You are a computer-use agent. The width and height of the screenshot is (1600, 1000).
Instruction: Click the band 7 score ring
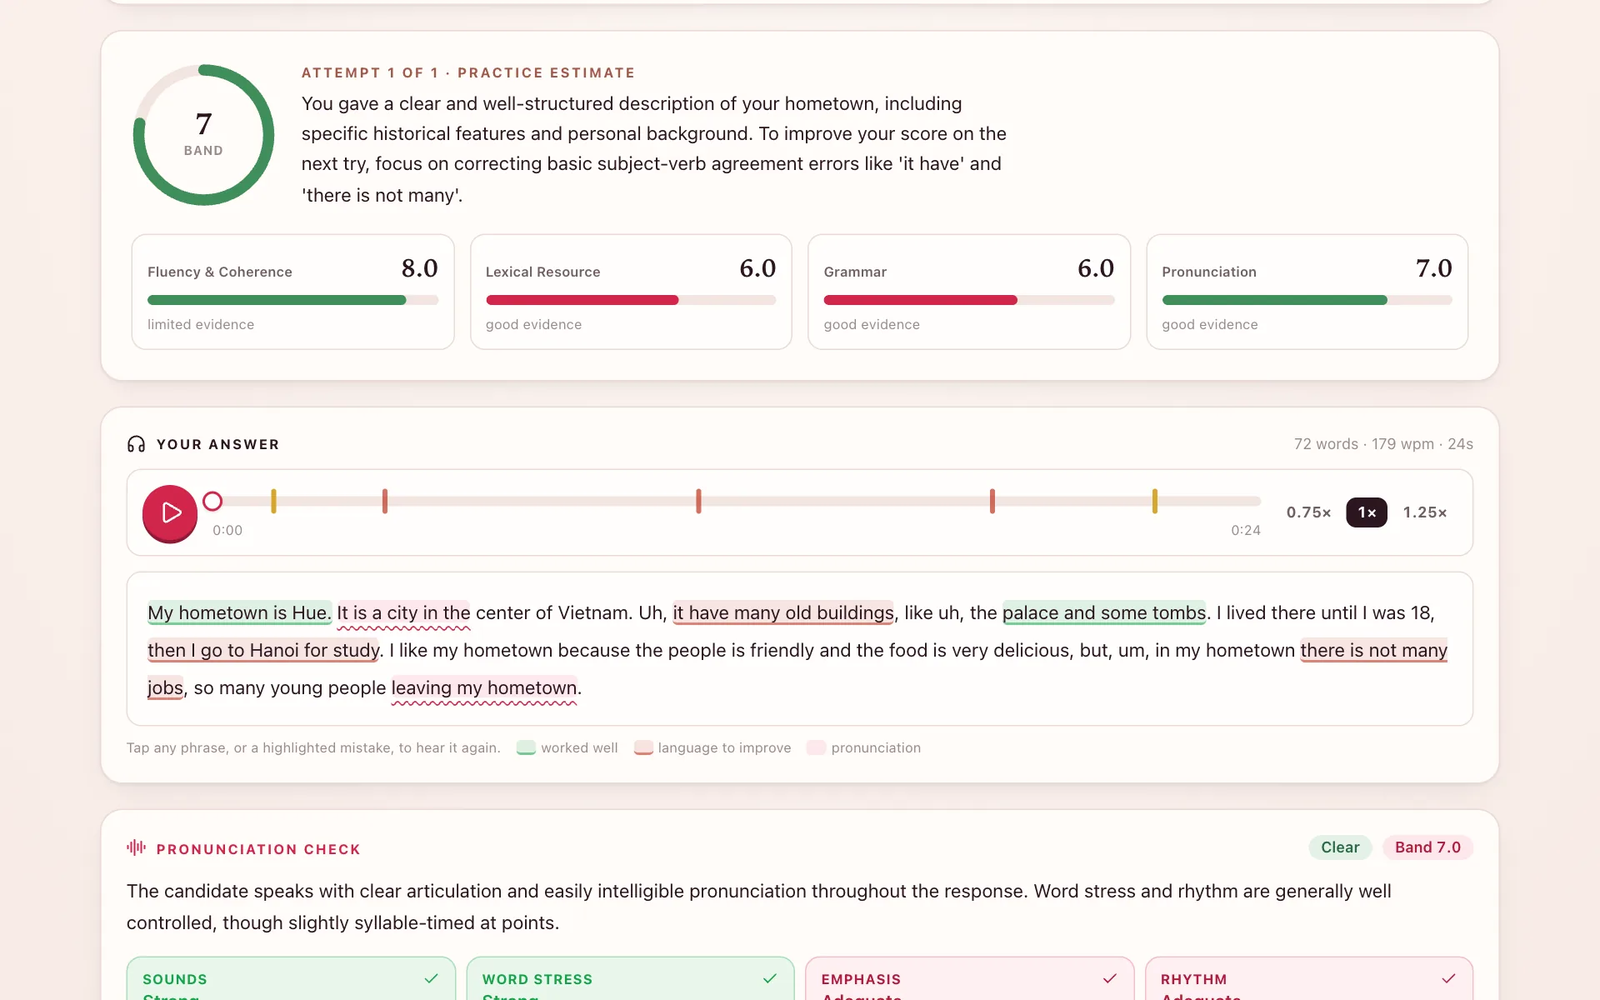click(x=203, y=134)
